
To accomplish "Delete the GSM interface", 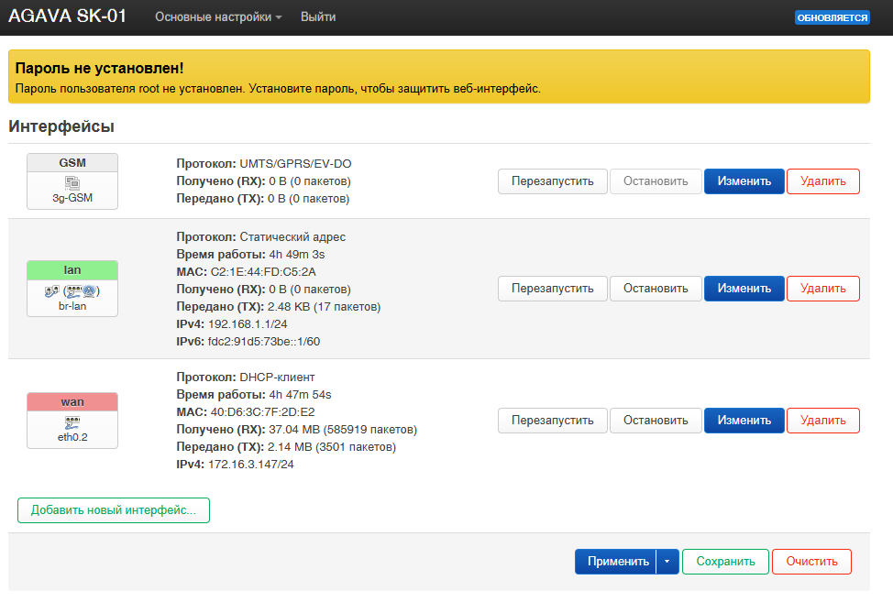I will 822,181.
